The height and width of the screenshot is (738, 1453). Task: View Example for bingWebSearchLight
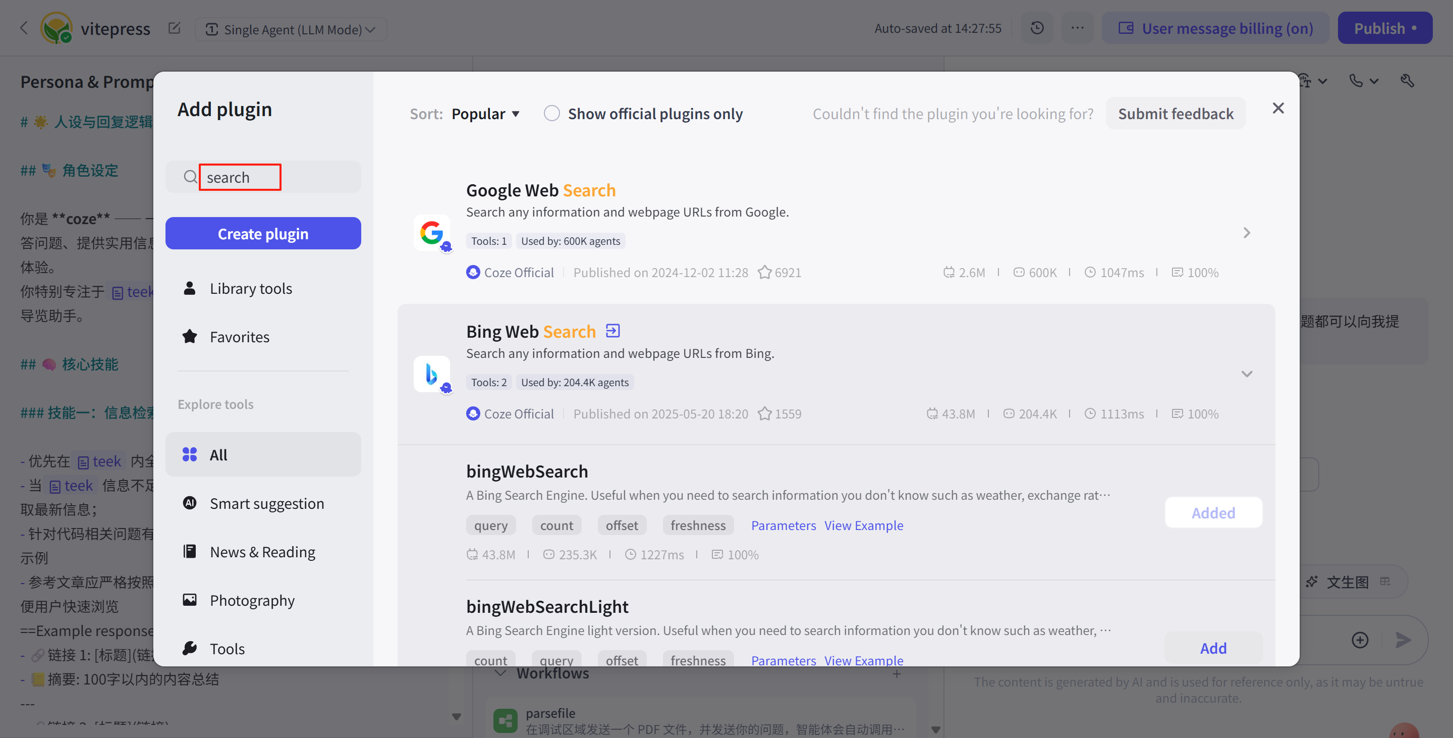click(x=864, y=660)
